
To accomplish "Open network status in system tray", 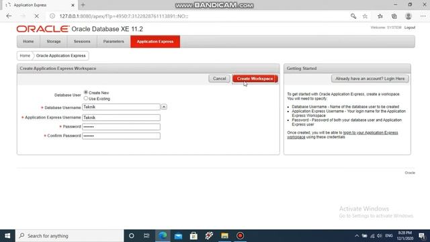I will click(x=372, y=236).
